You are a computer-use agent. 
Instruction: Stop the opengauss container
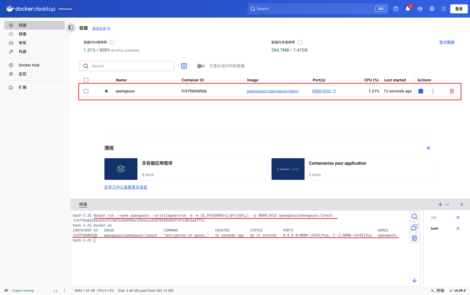coord(421,91)
